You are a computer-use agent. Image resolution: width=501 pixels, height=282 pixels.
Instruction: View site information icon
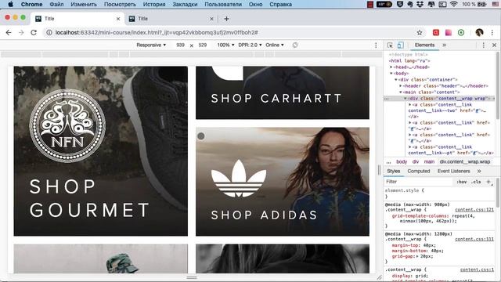49,33
